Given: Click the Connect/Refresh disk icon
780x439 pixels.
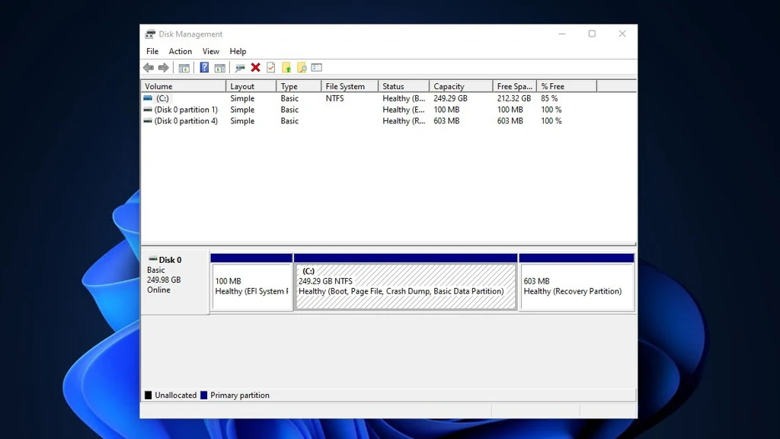Looking at the screenshot, I should point(240,68).
